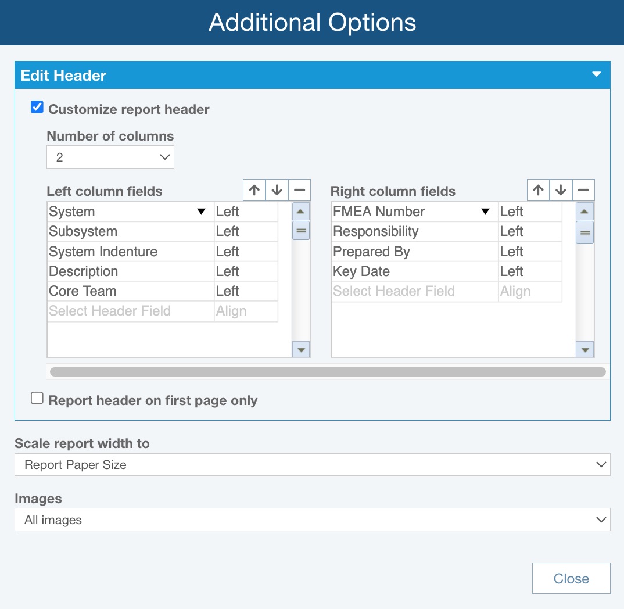Click move down arrow for Right column fields
The width and height of the screenshot is (624, 609).
click(561, 190)
